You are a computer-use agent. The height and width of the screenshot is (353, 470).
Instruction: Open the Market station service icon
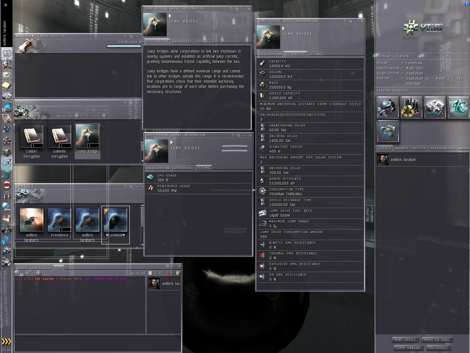click(x=435, y=107)
